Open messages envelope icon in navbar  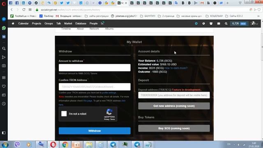[x=219, y=23]
